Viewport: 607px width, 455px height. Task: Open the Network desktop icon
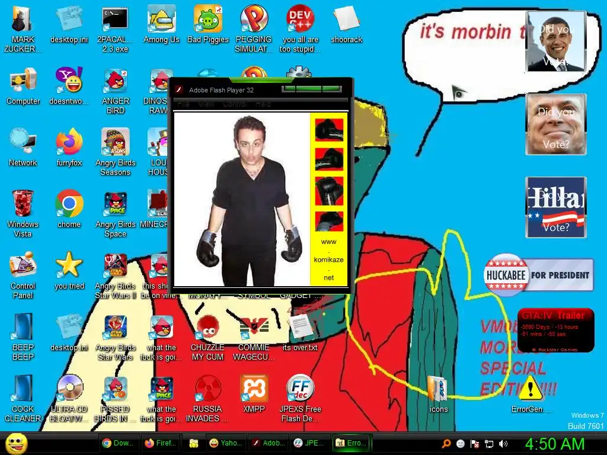click(x=23, y=148)
